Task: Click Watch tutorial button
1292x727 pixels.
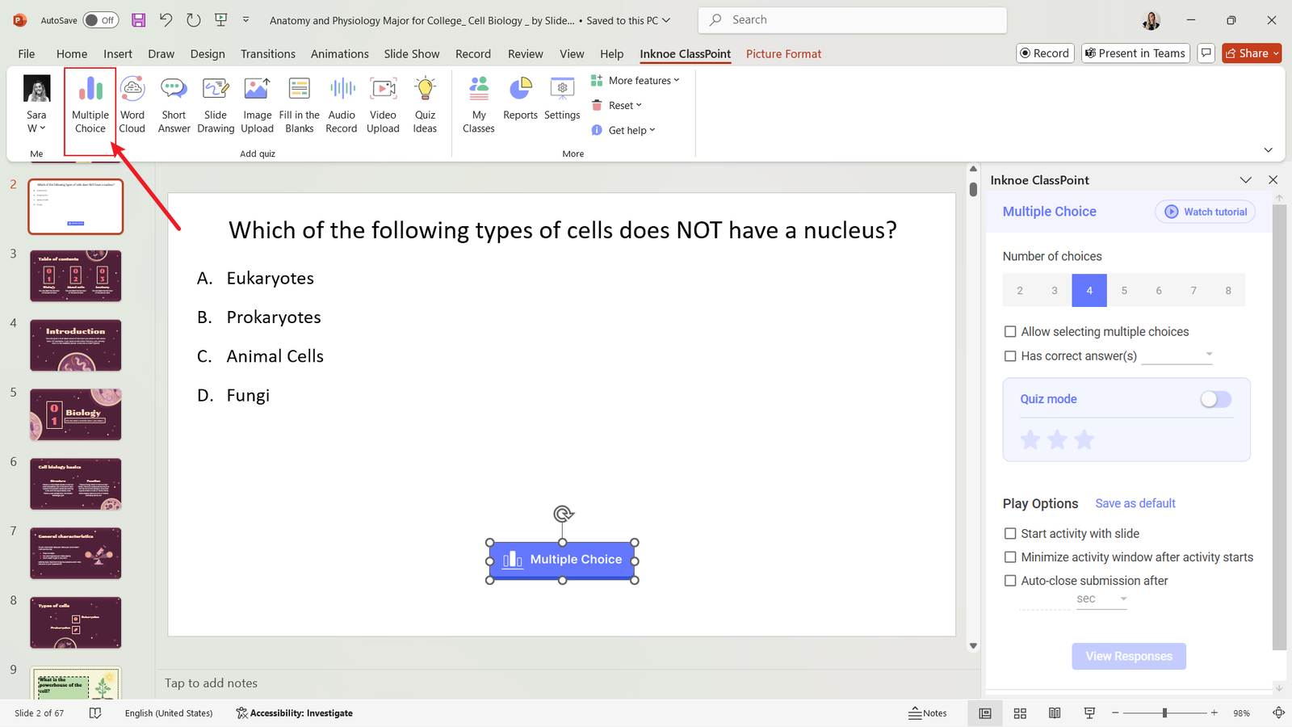Action: pyautogui.click(x=1205, y=212)
